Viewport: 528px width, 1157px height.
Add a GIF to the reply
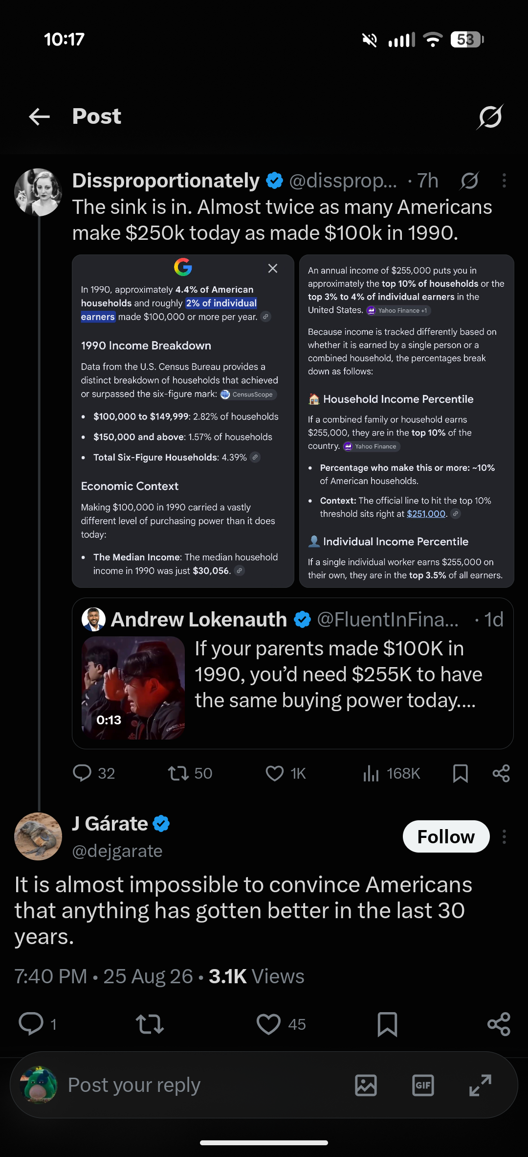(x=423, y=1085)
